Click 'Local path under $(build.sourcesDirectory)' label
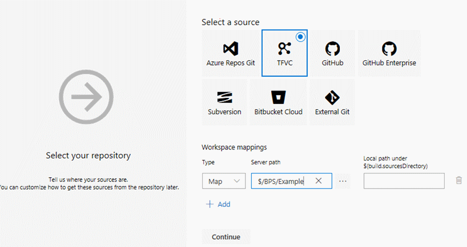Viewport: 467px width, 247px height. (x=396, y=162)
